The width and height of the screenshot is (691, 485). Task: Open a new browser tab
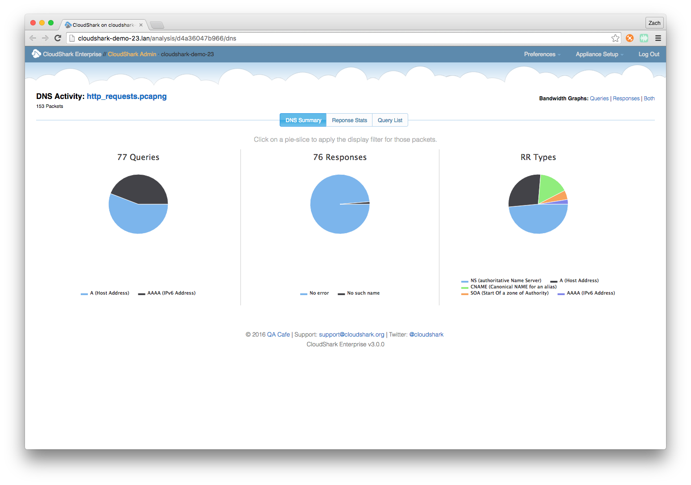tap(157, 25)
